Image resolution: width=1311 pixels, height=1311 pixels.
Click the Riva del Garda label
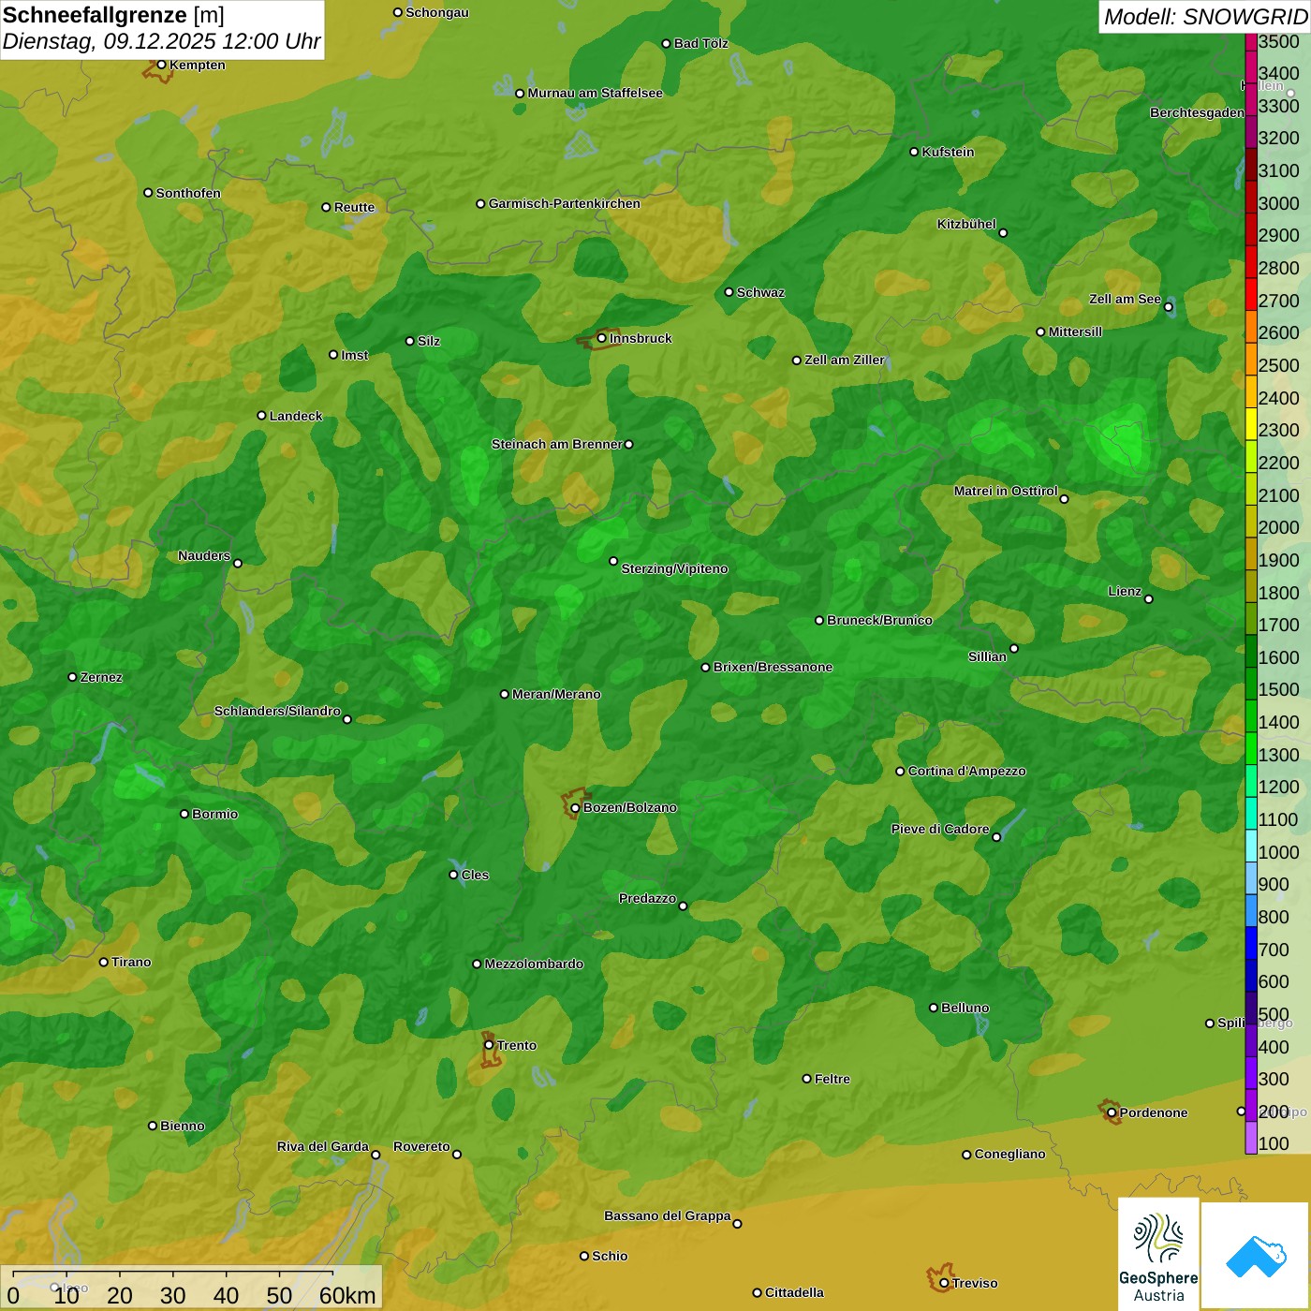point(322,1146)
